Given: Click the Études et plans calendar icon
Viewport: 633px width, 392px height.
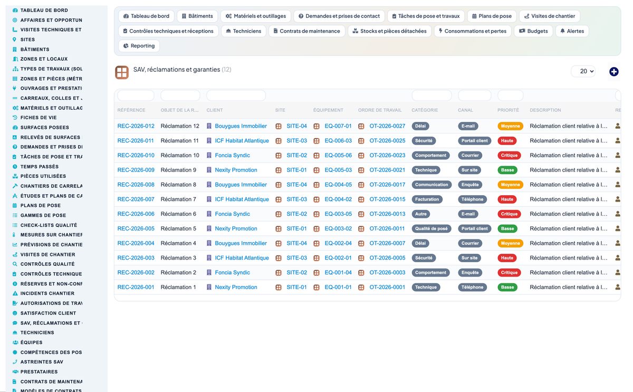Looking at the screenshot, I should point(15,196).
